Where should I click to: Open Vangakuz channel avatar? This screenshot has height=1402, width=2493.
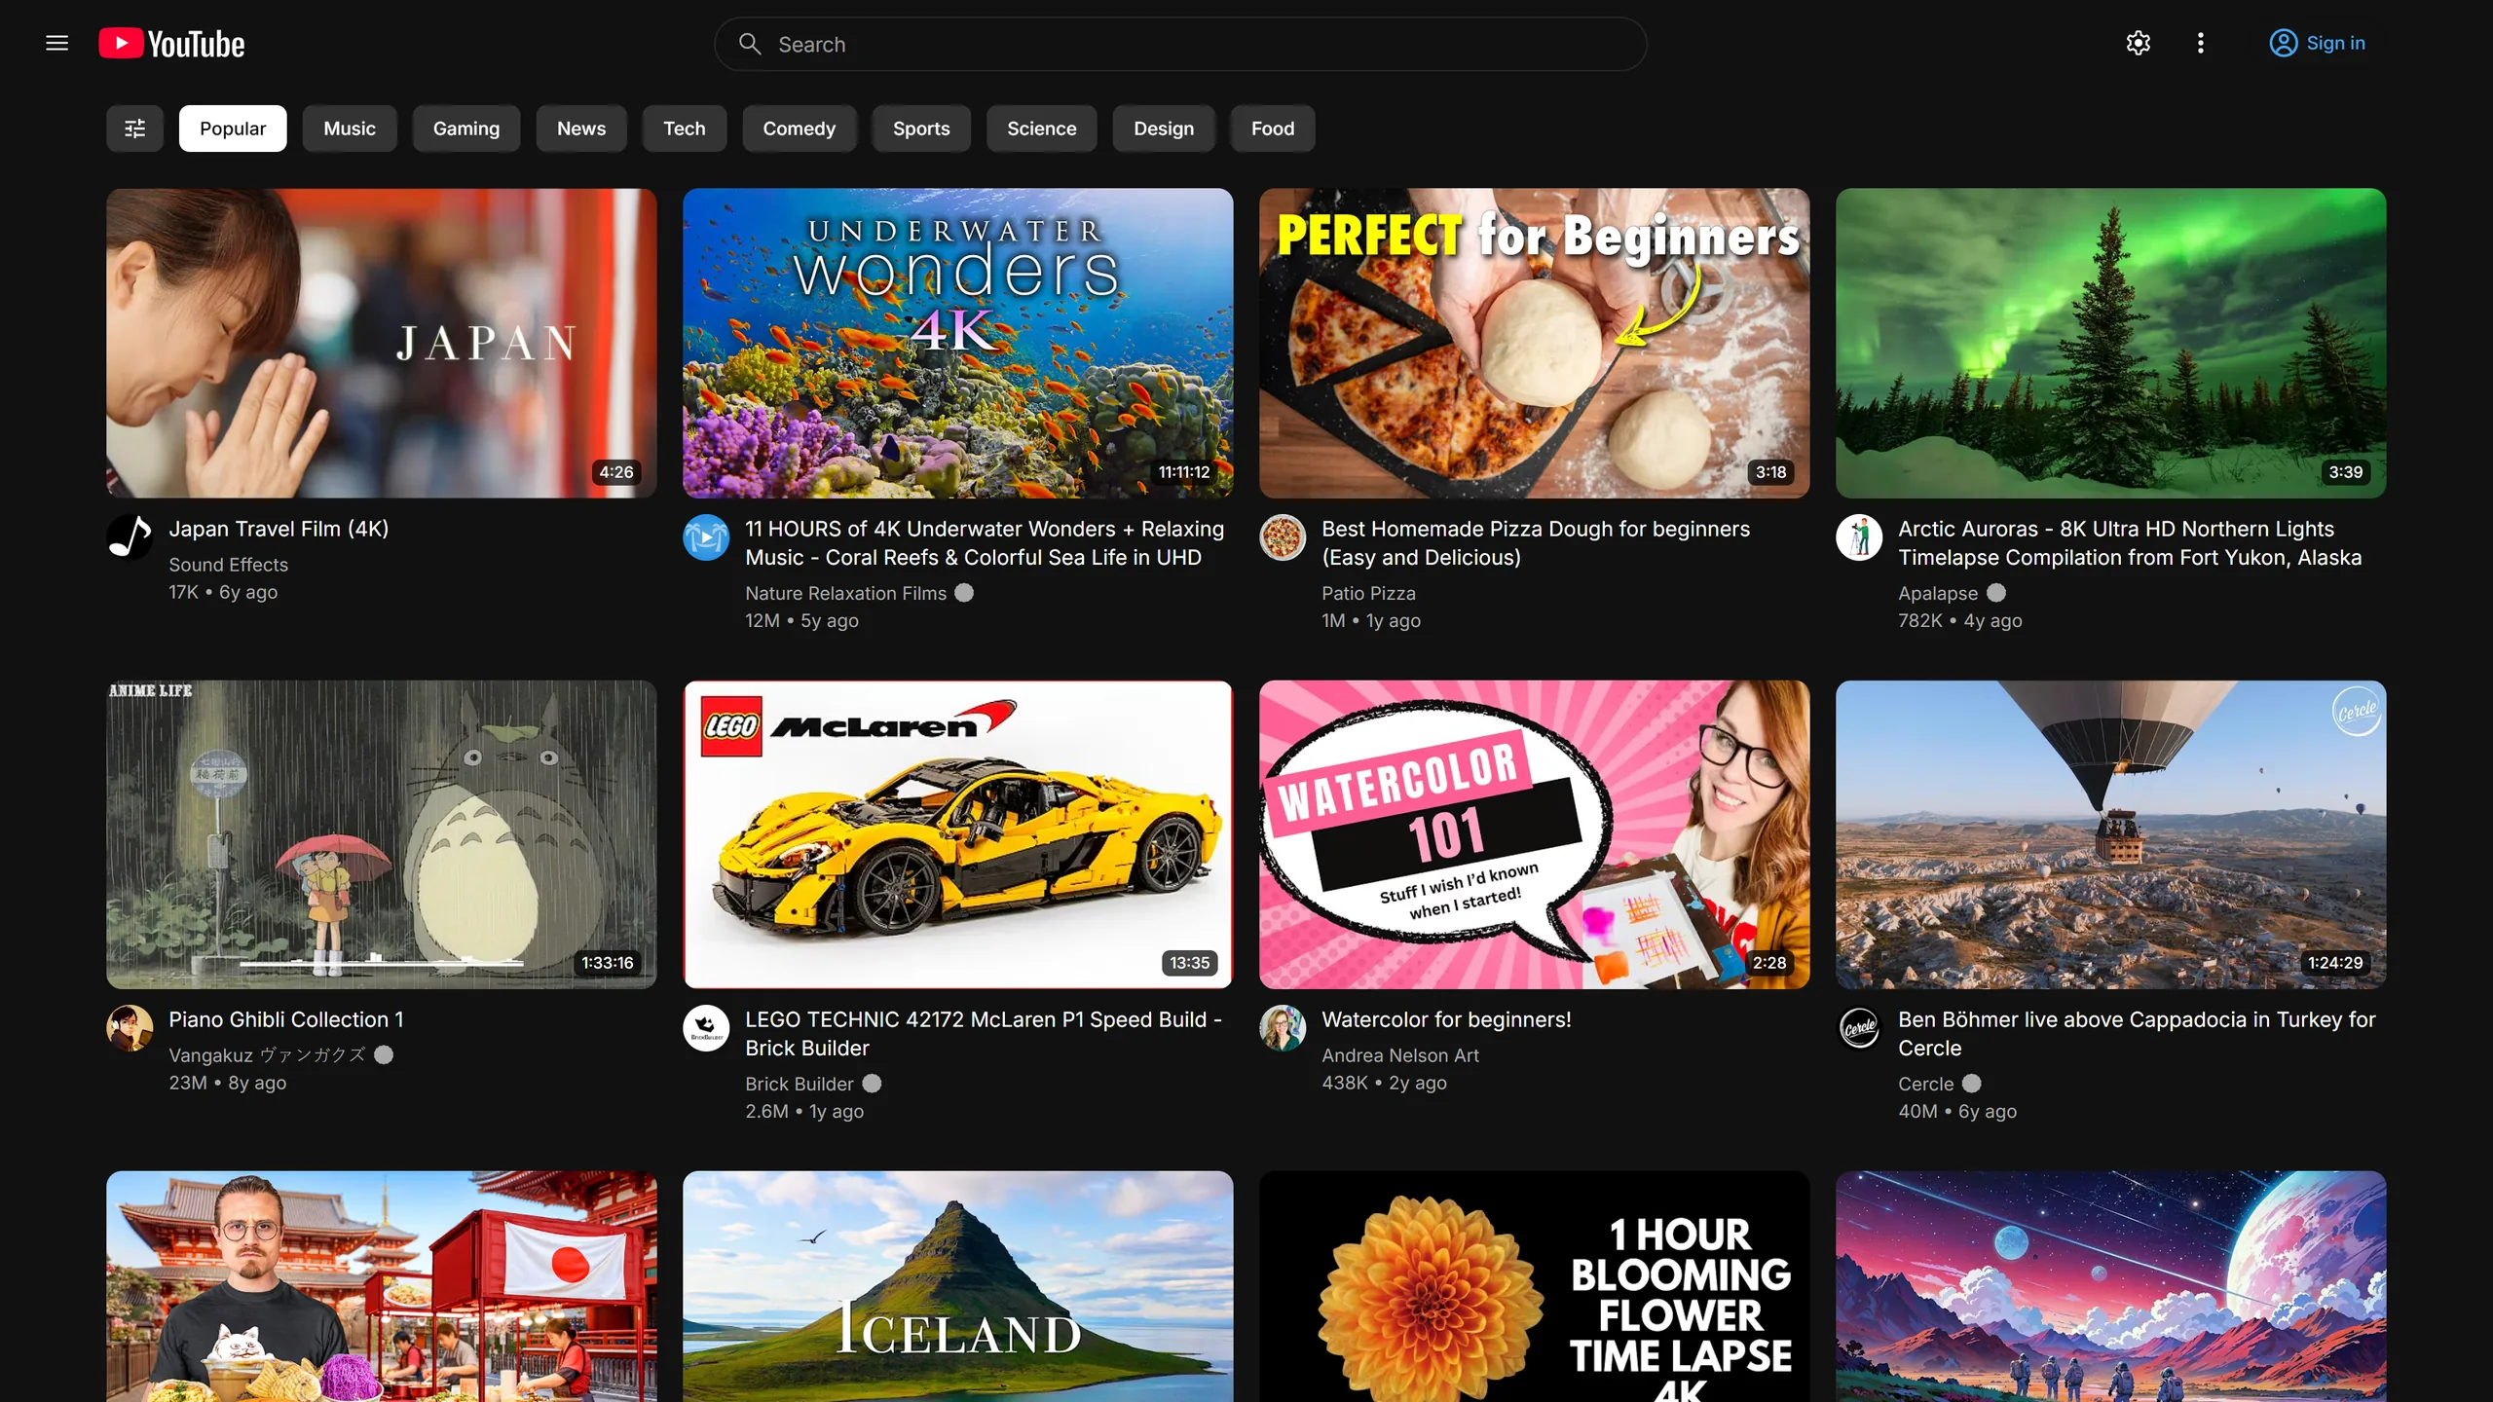pos(130,1028)
